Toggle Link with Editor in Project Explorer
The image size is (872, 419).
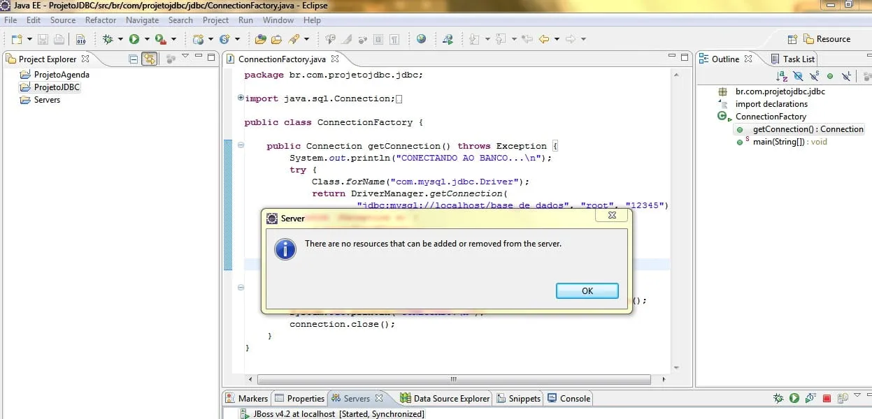[149, 59]
